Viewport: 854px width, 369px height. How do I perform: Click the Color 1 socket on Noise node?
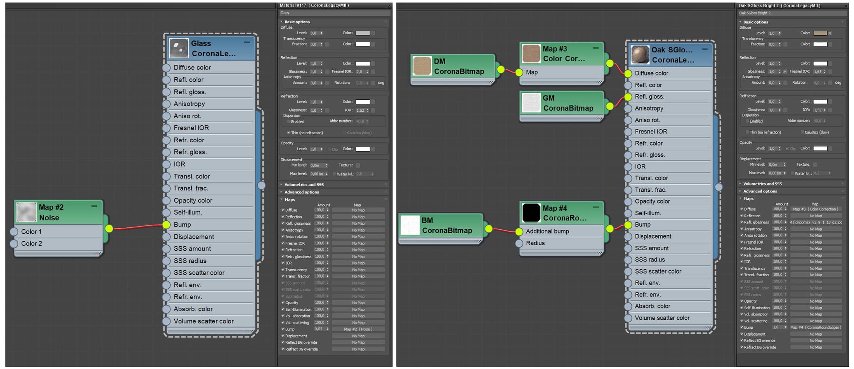(x=14, y=232)
